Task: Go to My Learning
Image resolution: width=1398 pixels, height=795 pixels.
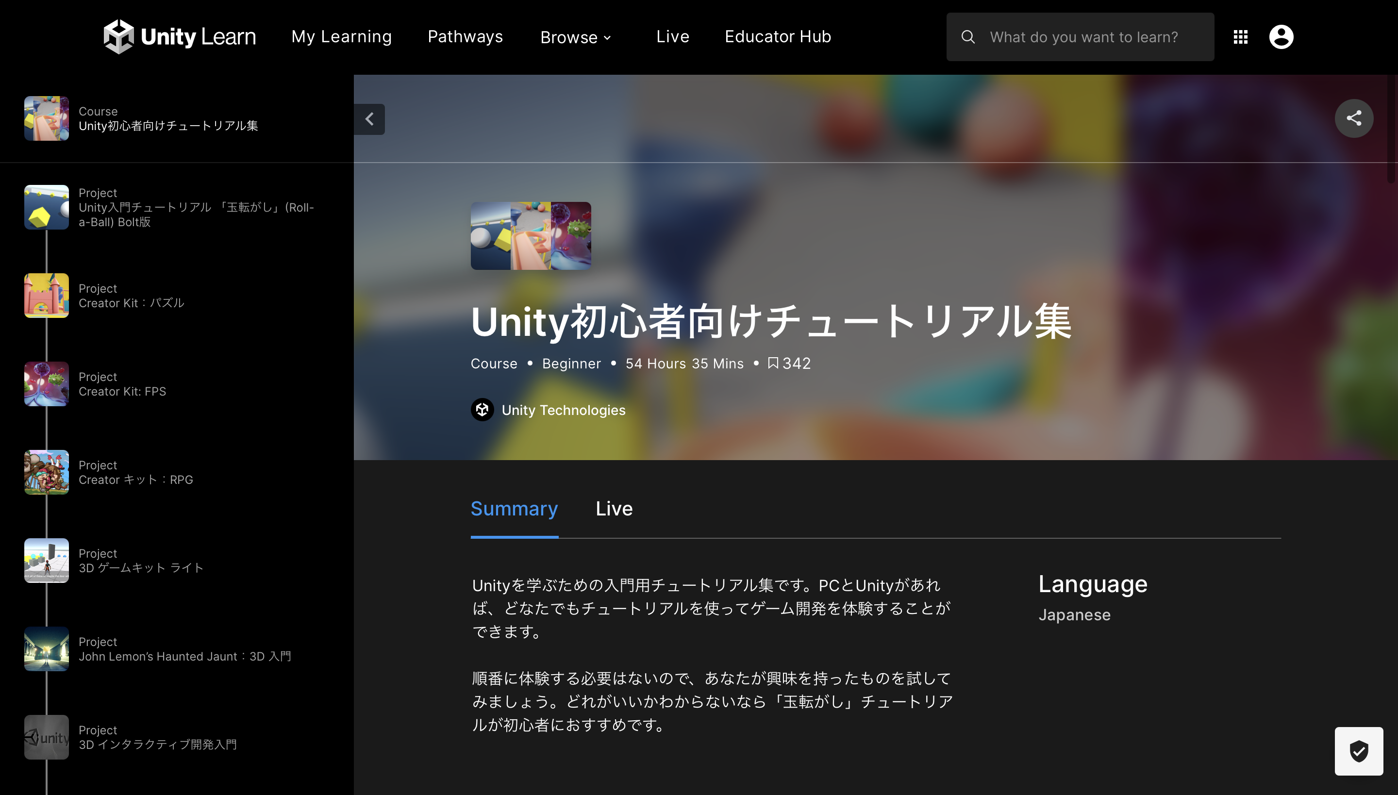Action: click(x=341, y=36)
